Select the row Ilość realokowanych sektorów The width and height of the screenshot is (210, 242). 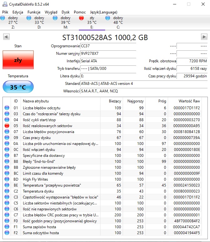pyautogui.click(x=102, y=126)
